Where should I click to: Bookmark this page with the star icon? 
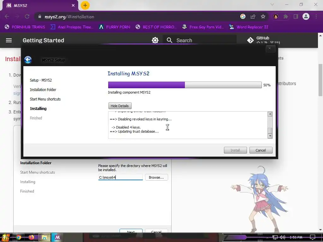263,17
